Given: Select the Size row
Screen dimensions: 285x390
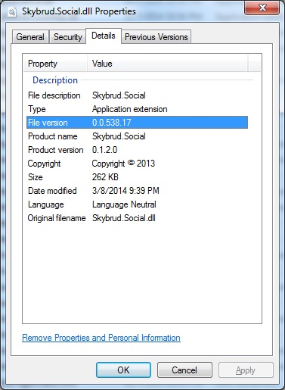Looking at the screenshot, I should (x=137, y=177).
